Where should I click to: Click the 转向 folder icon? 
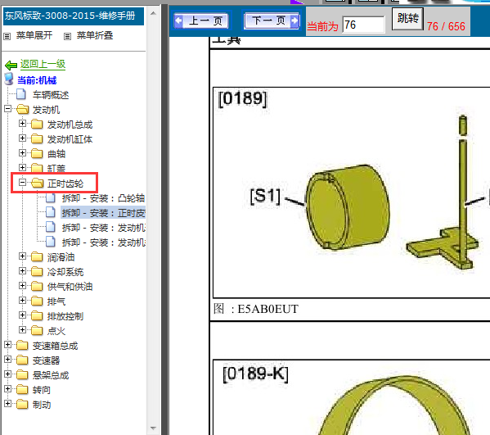point(22,390)
